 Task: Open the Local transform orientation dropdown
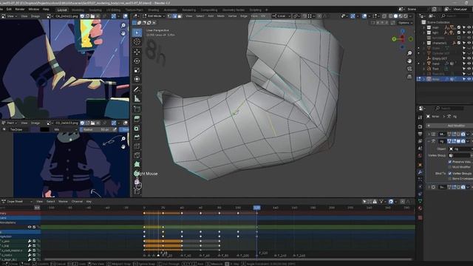click(x=281, y=16)
